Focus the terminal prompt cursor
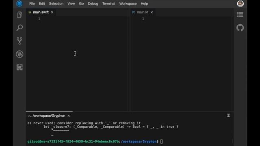260x146 pixels. (x=161, y=142)
